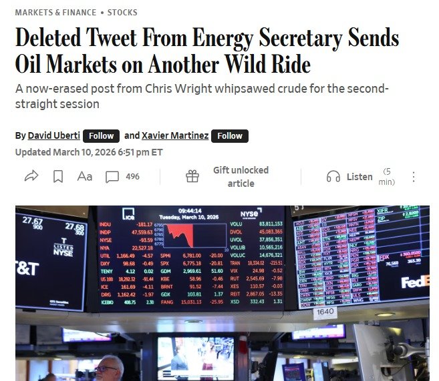This screenshot has width=439, height=381.
Task: Click the Gift unlocked article button
Action: (x=241, y=177)
